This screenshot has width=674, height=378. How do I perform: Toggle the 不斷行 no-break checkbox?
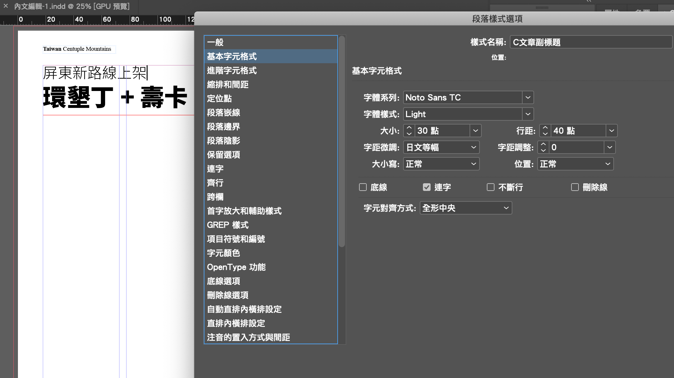pos(491,187)
